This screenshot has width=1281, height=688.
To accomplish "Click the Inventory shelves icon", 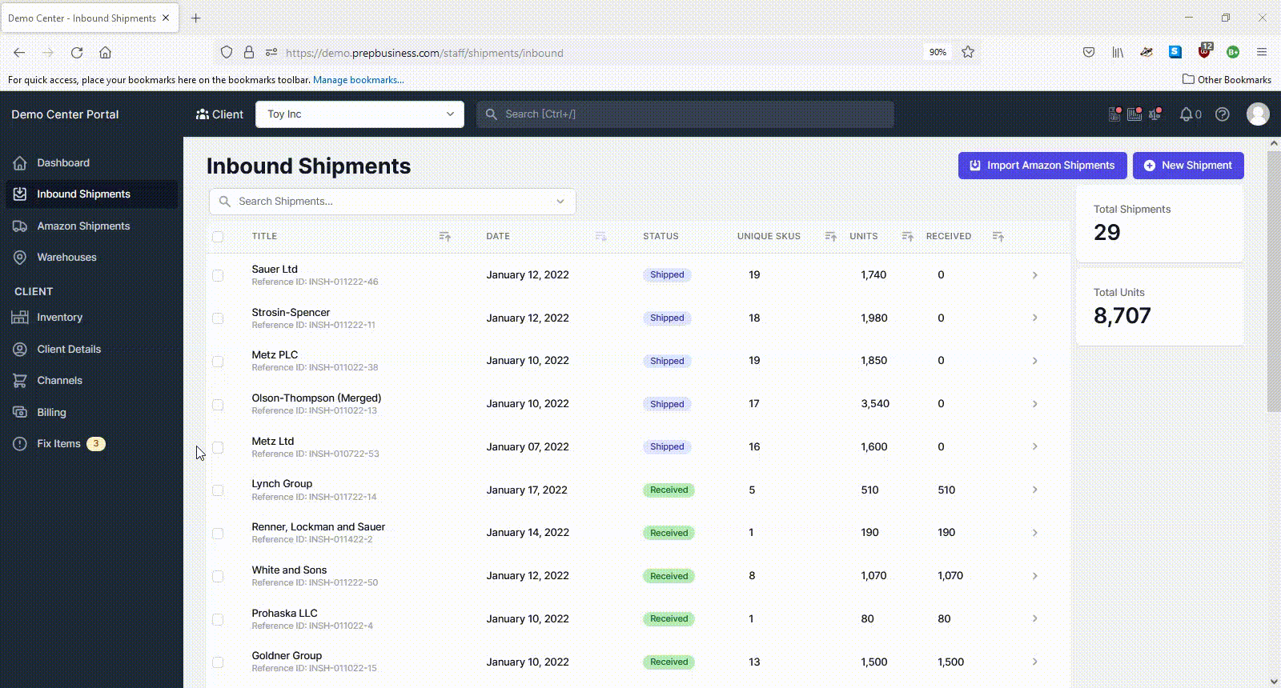I will coord(20,318).
